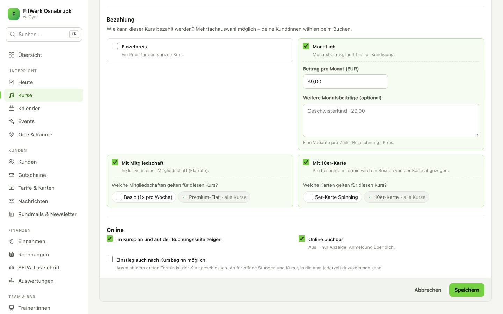Click the Kunden people icon
This screenshot has height=314, width=503.
12,162
